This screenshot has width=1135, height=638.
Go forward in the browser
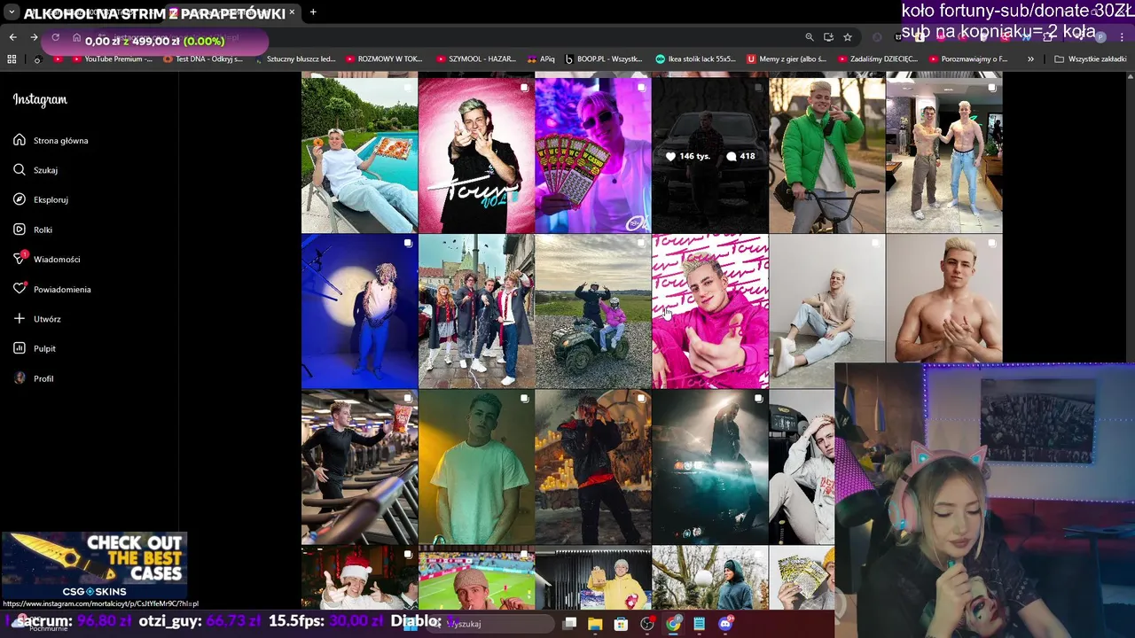point(34,37)
